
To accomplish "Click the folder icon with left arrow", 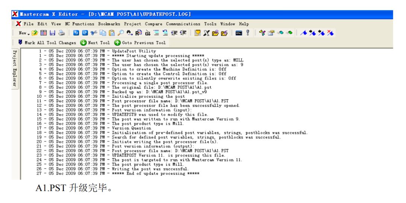I will pyautogui.click(x=224, y=33).
